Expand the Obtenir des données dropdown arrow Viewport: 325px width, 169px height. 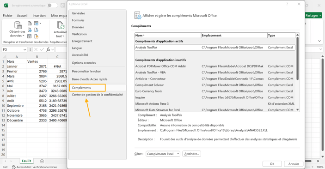pyautogui.click(x=23, y=36)
